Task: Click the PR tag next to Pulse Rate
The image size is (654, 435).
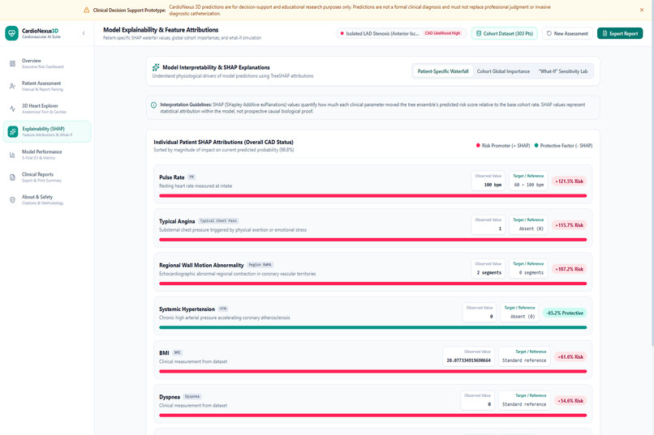Action: coord(191,177)
